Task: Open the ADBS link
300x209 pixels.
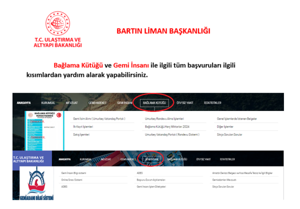Action: click(x=64, y=186)
